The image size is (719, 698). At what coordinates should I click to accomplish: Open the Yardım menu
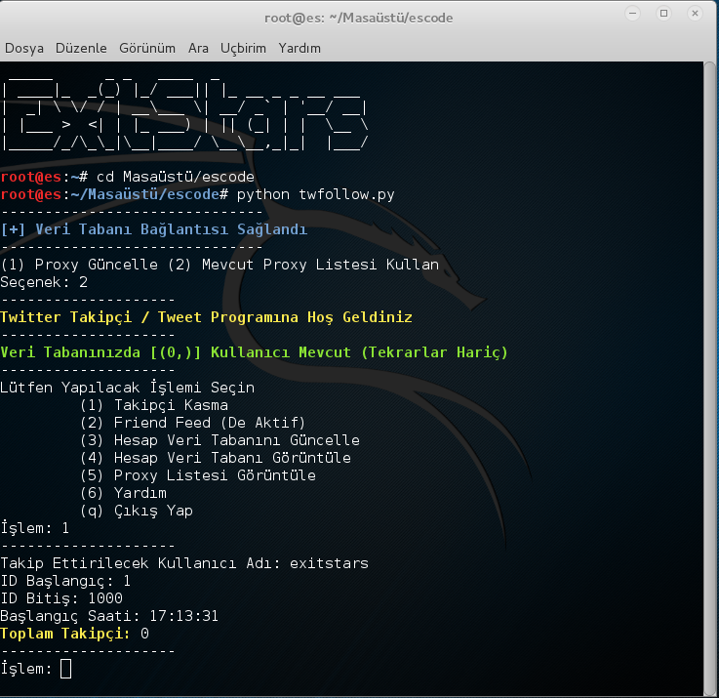[300, 48]
